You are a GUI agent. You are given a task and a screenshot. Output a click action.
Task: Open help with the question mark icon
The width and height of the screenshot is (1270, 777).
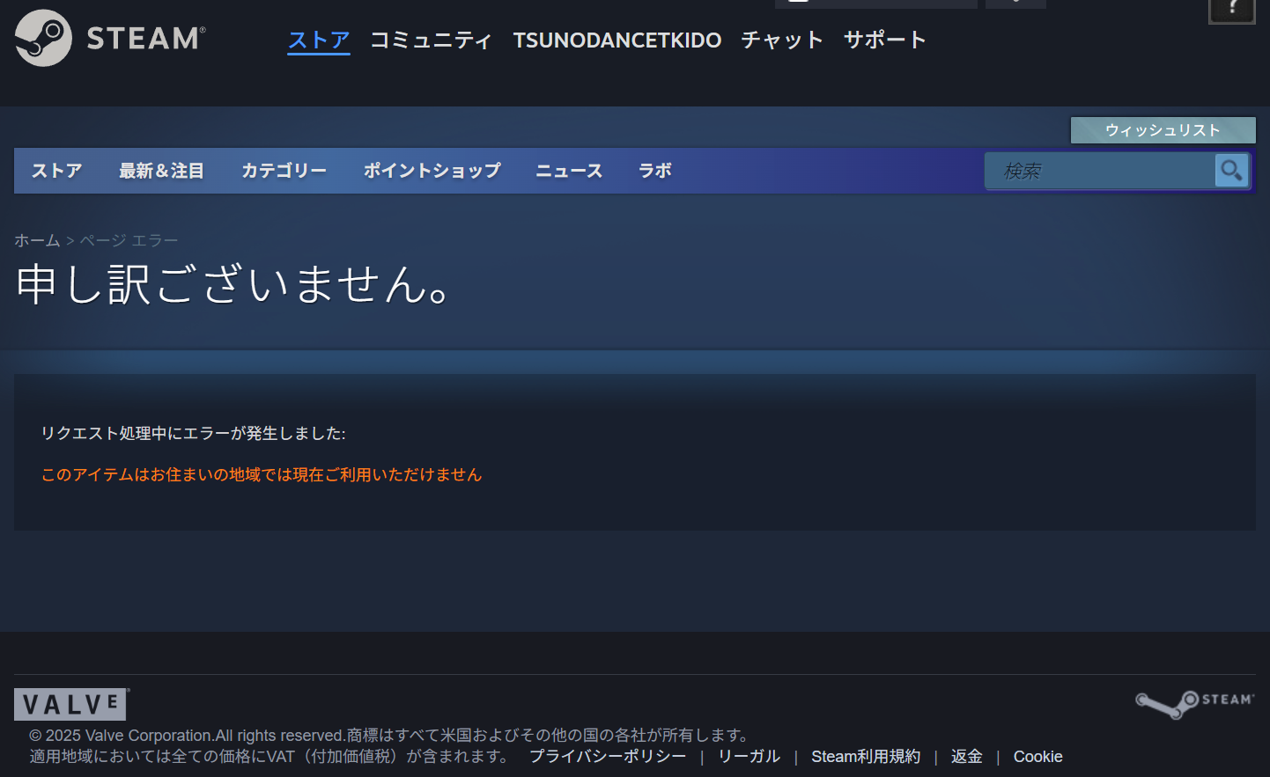1231,9
